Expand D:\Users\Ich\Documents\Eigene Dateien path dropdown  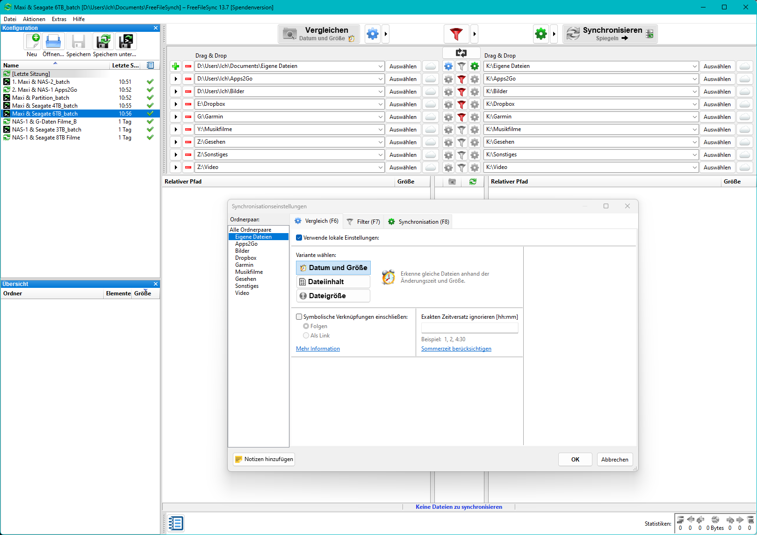coord(380,66)
